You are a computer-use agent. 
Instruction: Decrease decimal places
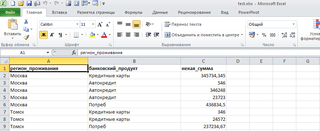(x=292, y=35)
